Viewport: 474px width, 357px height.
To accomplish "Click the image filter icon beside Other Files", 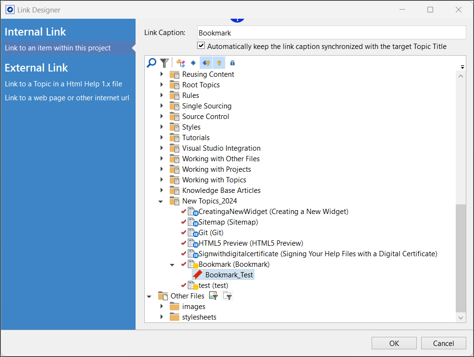I will click(213, 296).
